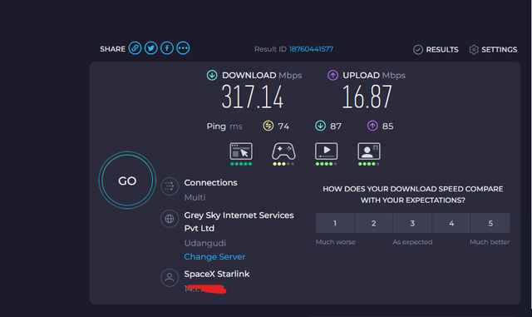
Task: Click the web browsing rating icon
Action: 241,151
